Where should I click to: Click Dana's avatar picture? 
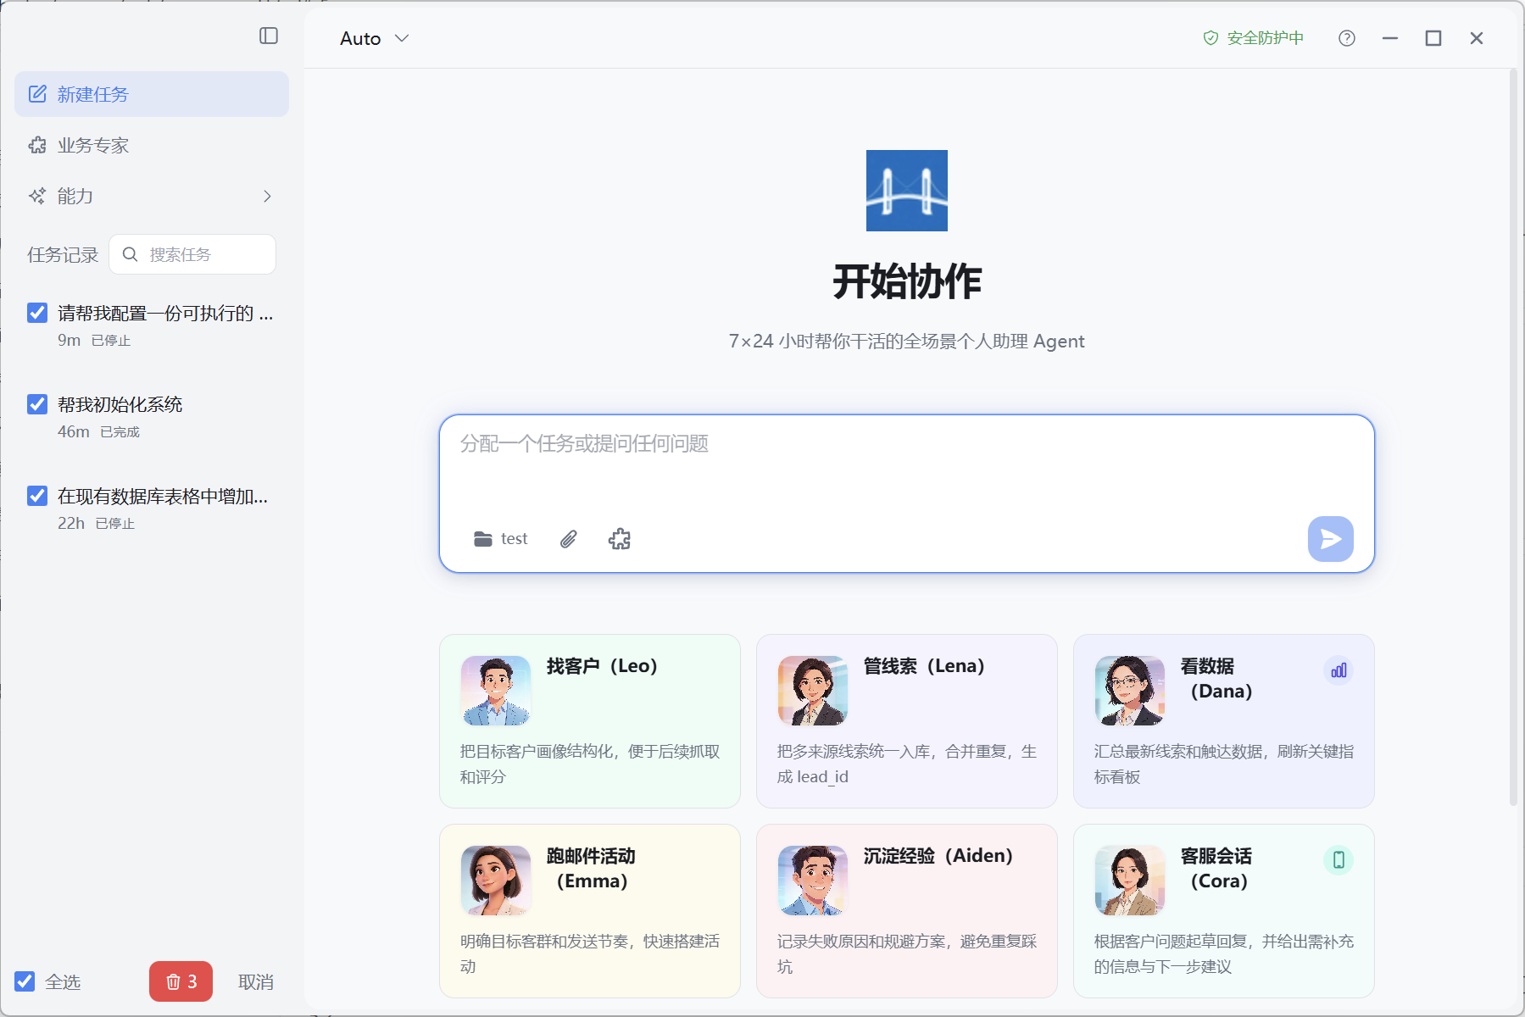(x=1130, y=691)
